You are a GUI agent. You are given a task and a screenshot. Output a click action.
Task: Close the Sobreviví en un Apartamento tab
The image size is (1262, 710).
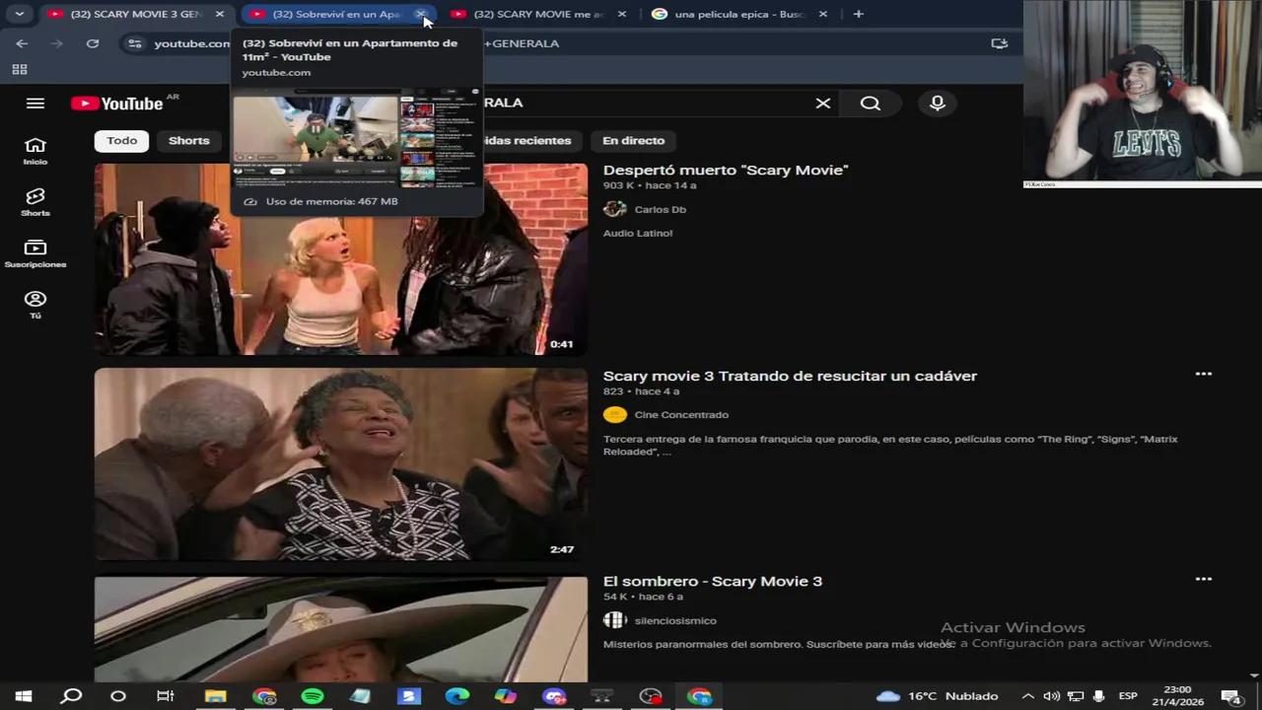pos(421,14)
